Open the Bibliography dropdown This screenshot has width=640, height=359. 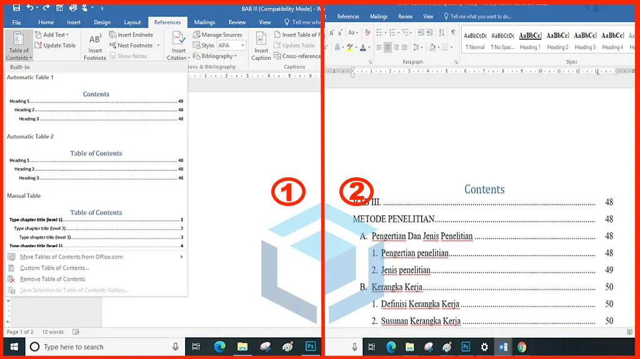point(215,56)
